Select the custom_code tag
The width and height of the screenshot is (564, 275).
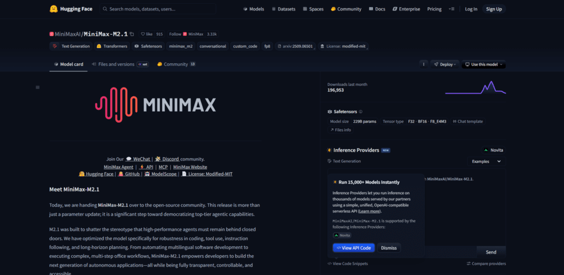pyautogui.click(x=245, y=46)
